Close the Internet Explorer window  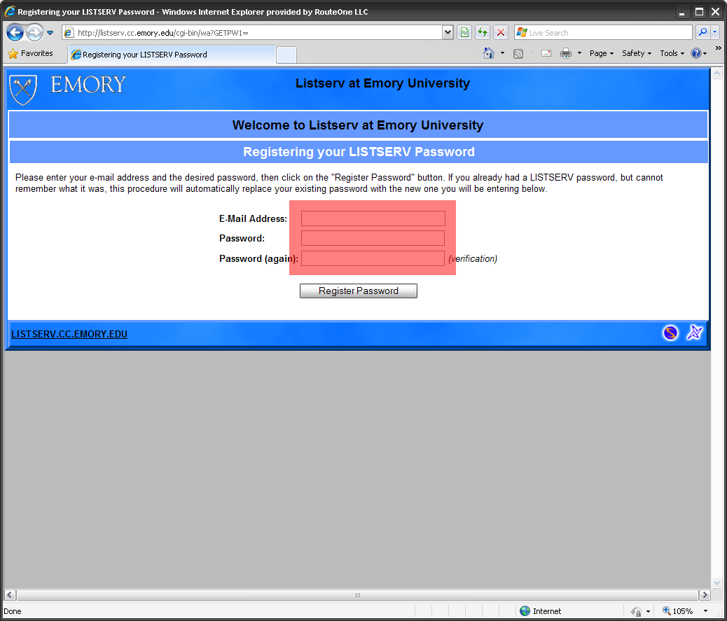715,12
